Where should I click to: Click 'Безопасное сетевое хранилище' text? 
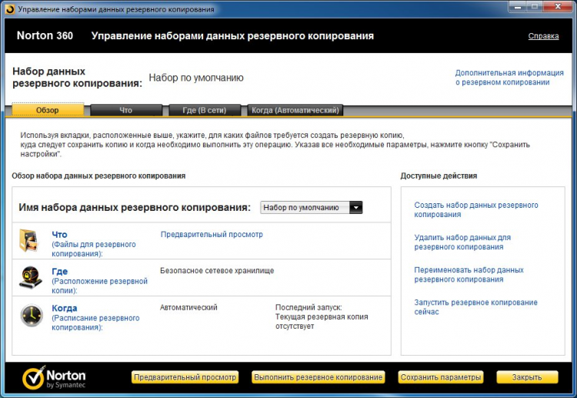pyautogui.click(x=217, y=271)
